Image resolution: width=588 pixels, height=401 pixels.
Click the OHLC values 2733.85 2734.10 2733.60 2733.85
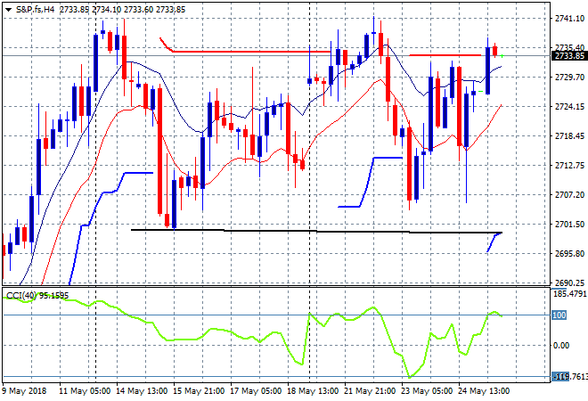pos(122,10)
